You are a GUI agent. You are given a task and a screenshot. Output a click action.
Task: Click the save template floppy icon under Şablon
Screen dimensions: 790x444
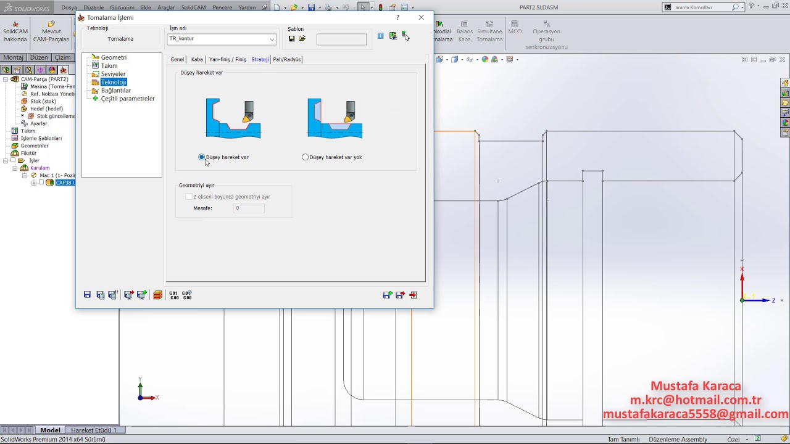[292, 39]
